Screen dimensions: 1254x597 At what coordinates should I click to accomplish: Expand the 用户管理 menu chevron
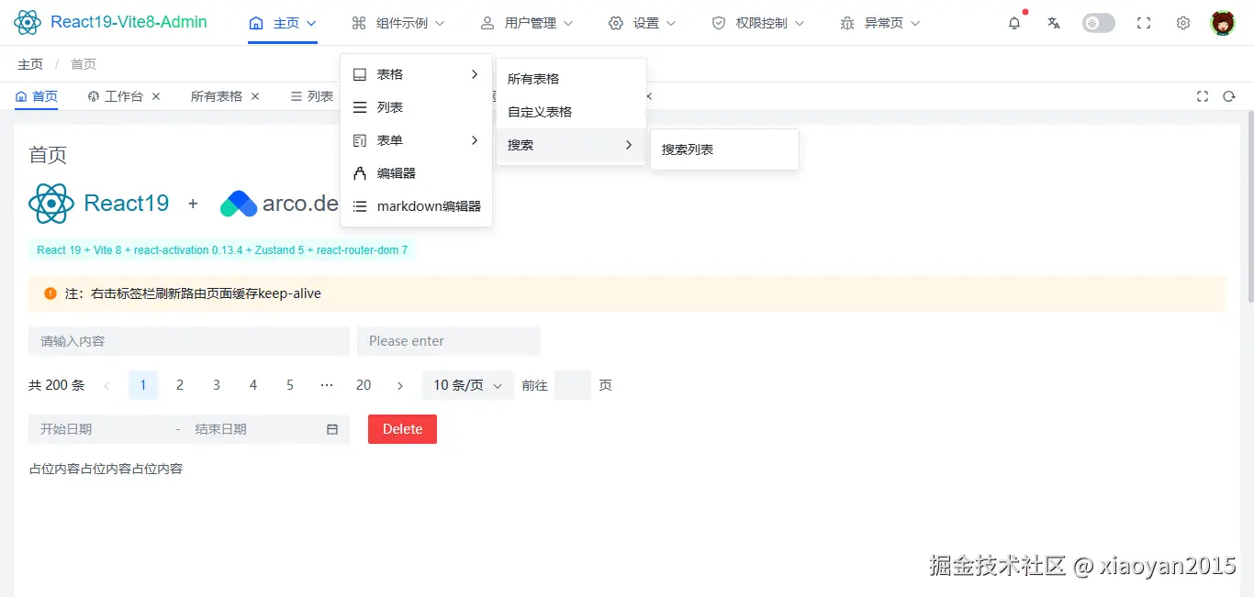pyautogui.click(x=568, y=23)
